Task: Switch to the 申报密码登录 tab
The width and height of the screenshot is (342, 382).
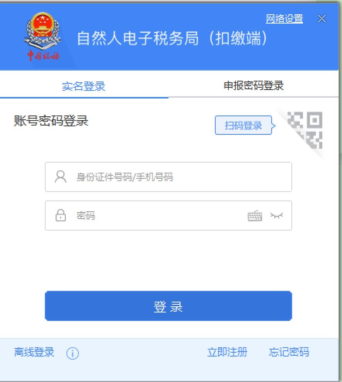Action: click(254, 85)
